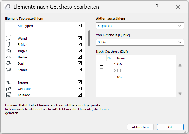This screenshot has width=189, height=134.
Task: Click the Treppe (stair) element icon
Action: (x=9, y=82)
